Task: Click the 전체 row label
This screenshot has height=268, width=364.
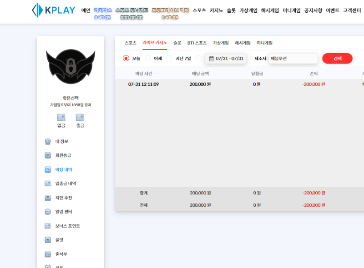Action: click(x=144, y=205)
